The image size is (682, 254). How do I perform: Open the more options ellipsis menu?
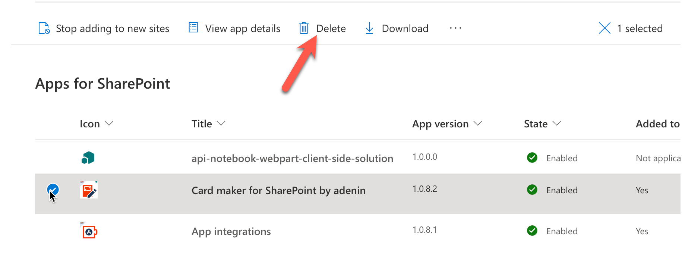click(x=455, y=28)
